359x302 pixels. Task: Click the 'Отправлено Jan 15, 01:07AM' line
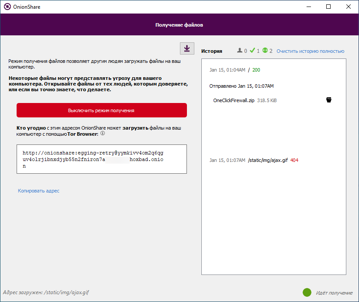click(x=242, y=86)
